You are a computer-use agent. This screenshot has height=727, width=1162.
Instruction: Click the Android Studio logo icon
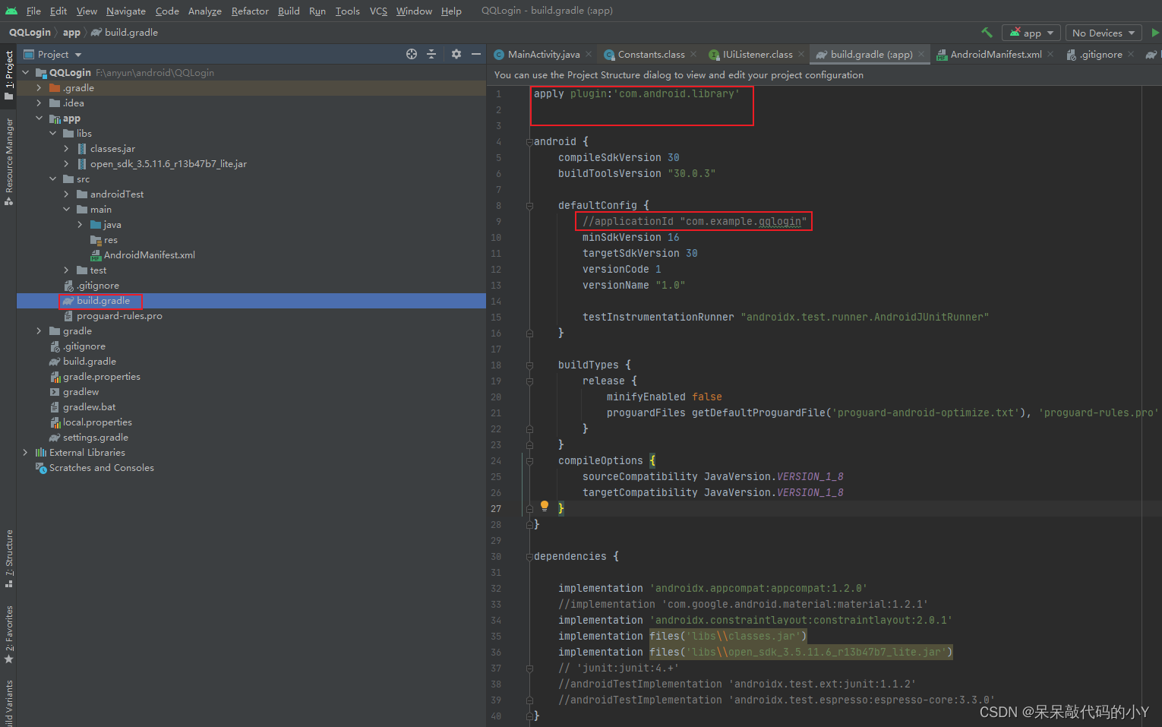[11, 11]
